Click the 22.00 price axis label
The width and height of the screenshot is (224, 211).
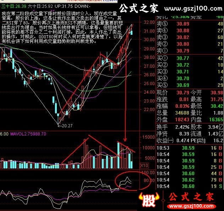[x=149, y=110]
